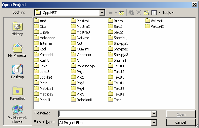Select the Heksadec folder icon
Screen dimensions: 199x128
[37, 37]
